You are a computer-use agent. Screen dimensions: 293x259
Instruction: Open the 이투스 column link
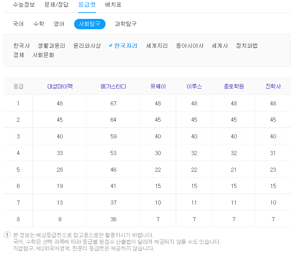point(194,87)
